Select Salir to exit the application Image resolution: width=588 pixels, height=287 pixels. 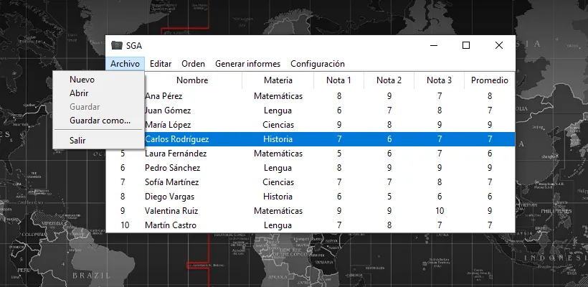tap(77, 141)
